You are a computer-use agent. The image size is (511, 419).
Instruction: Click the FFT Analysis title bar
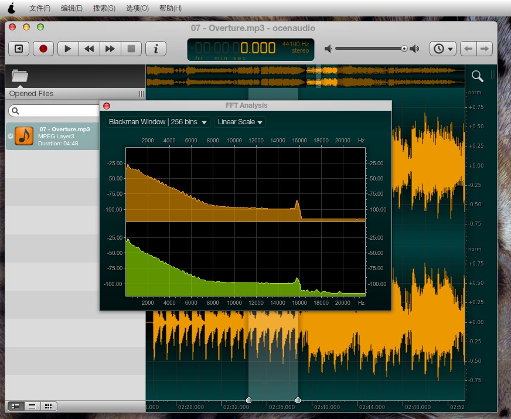[246, 105]
